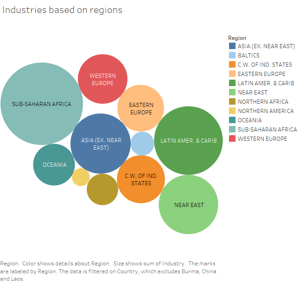Click the Latin Amer. & Carib legend swatch

[232, 83]
